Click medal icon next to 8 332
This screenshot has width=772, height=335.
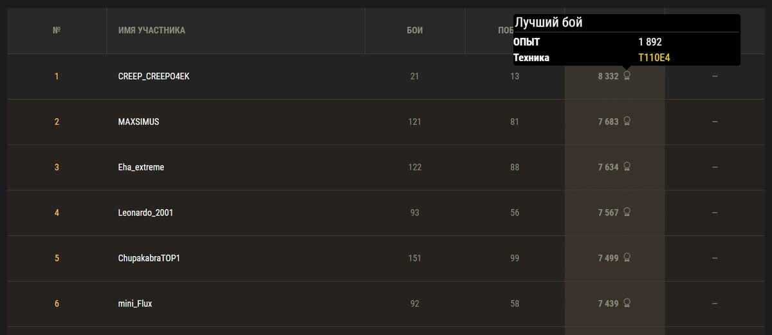627,76
